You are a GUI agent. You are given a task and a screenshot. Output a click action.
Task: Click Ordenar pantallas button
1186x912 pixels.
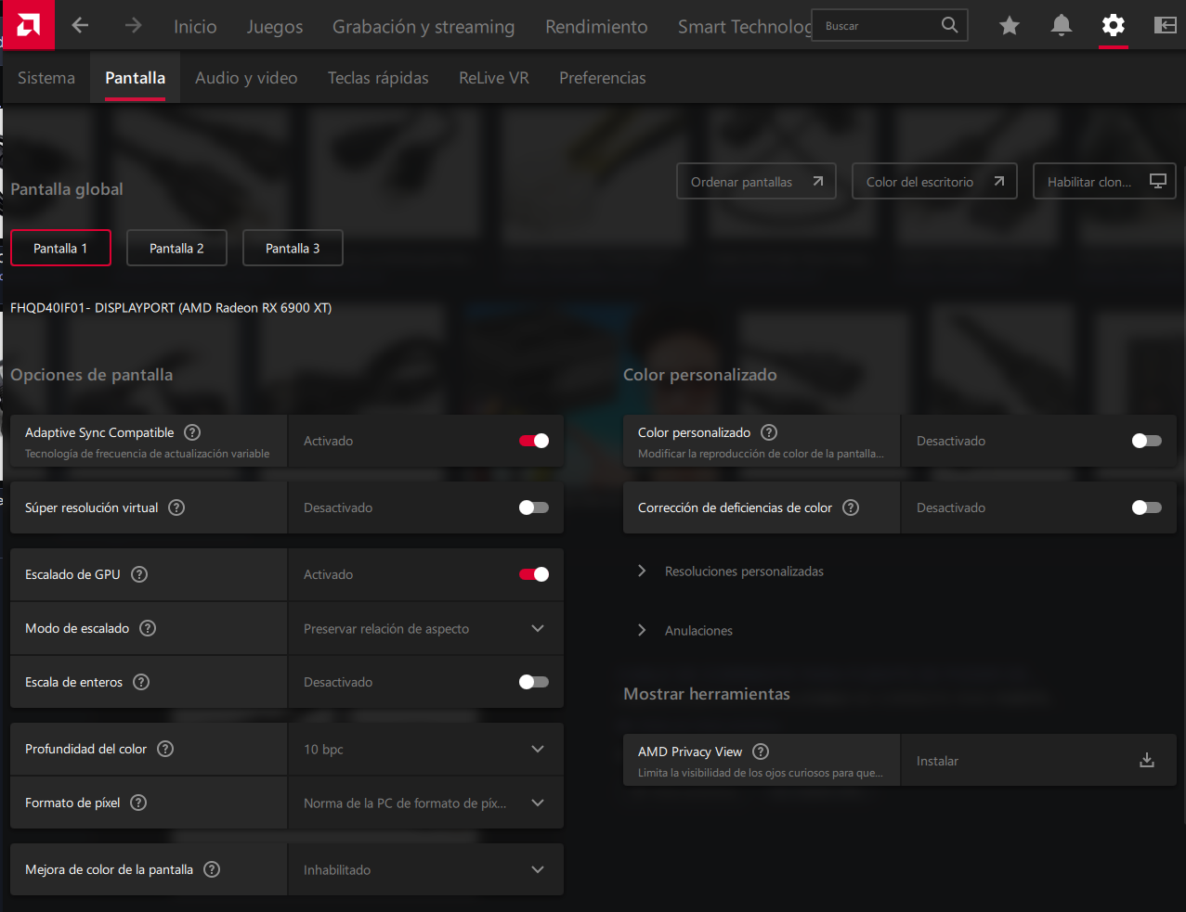coord(756,181)
